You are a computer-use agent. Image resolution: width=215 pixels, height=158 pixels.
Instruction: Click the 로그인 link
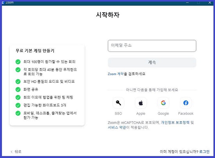click(x=204, y=152)
